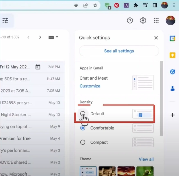Select the Default density radio button
The image size is (179, 176).
click(x=83, y=114)
